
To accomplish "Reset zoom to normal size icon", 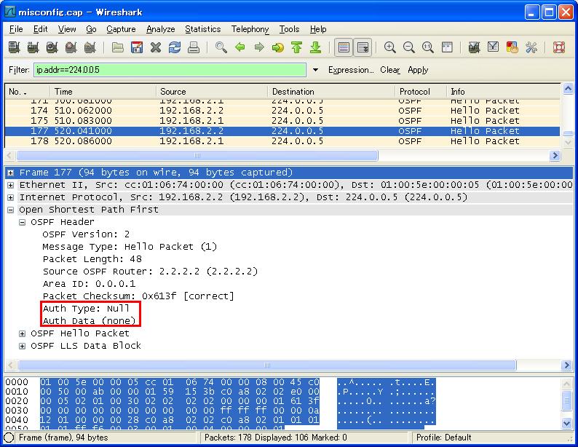I will click(x=427, y=47).
